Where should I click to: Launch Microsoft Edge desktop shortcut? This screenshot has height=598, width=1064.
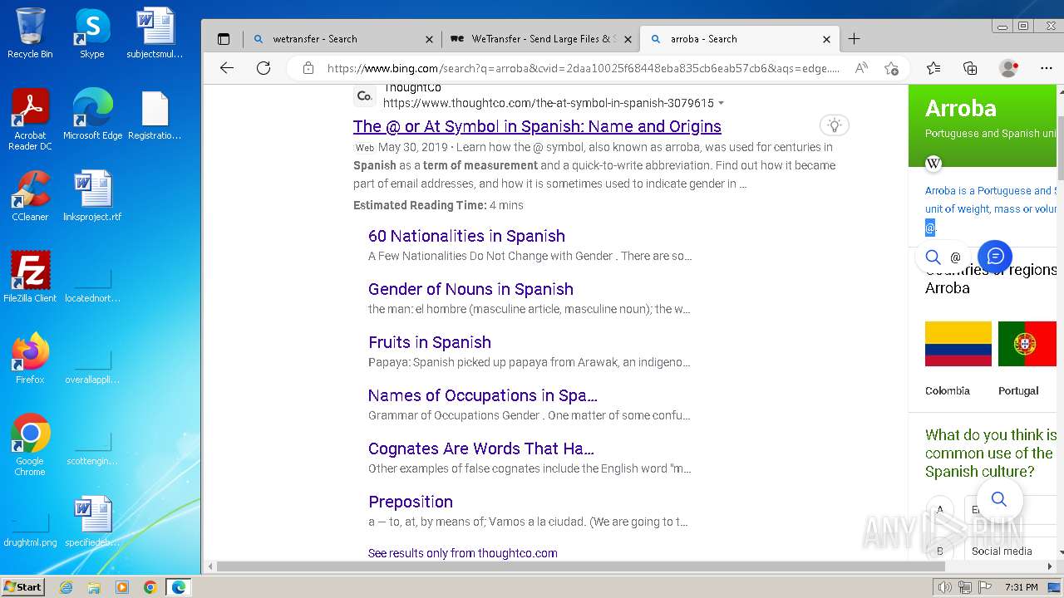pos(92,115)
